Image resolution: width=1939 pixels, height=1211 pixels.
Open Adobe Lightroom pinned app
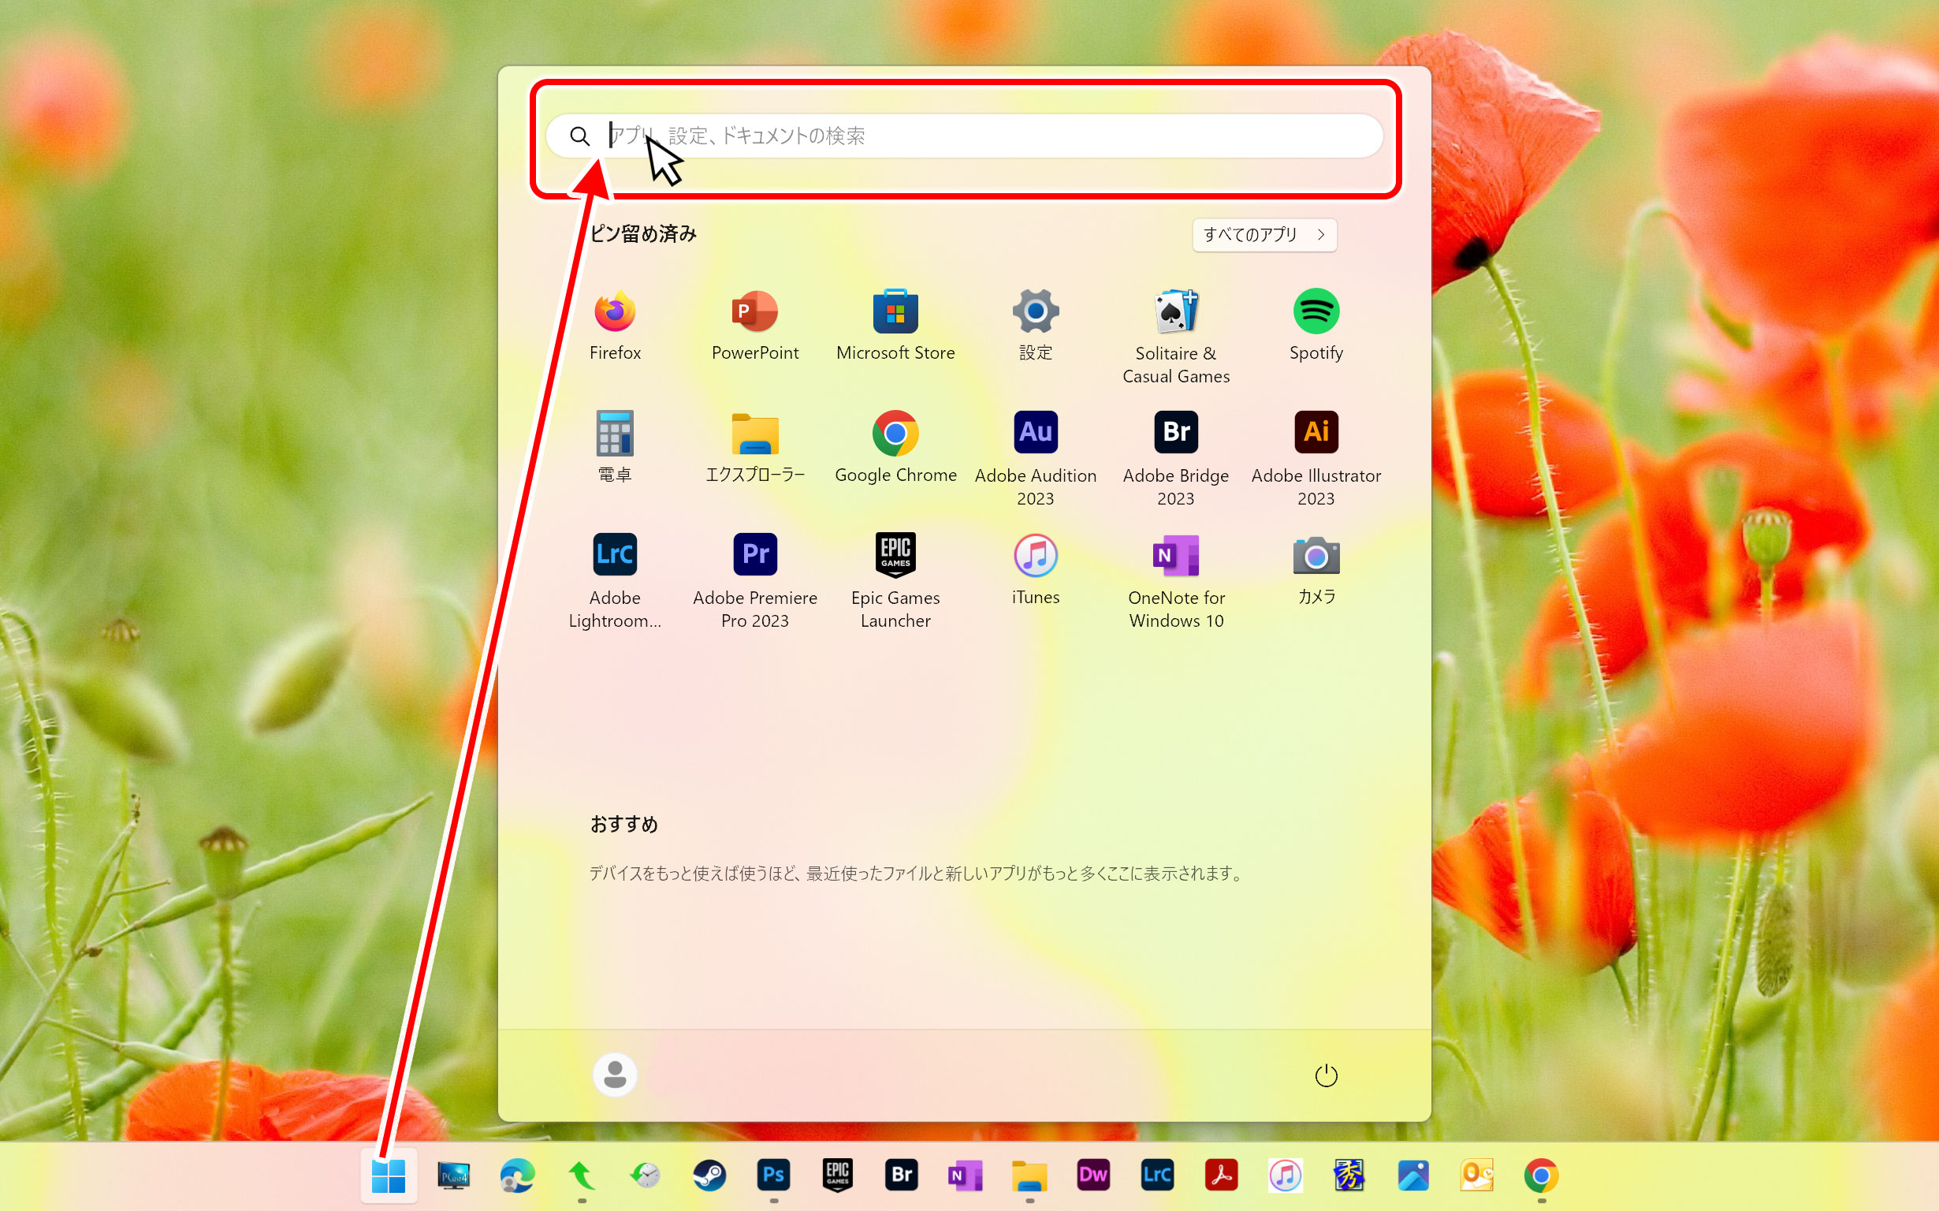click(x=615, y=581)
